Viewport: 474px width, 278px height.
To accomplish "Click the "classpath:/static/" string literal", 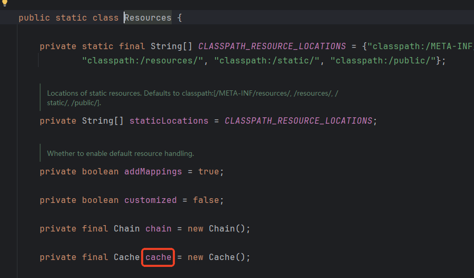I will pos(266,61).
